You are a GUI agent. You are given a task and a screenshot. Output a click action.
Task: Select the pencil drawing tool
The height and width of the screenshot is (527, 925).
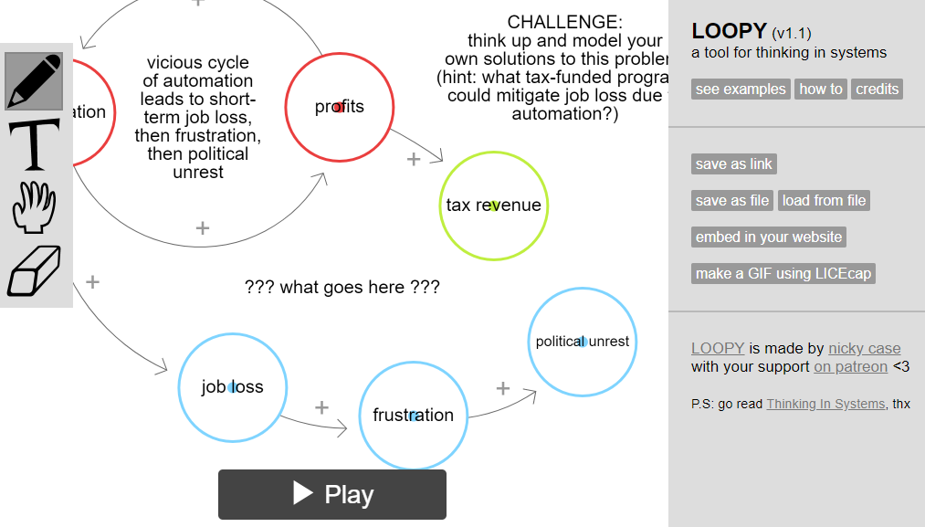tap(35, 80)
